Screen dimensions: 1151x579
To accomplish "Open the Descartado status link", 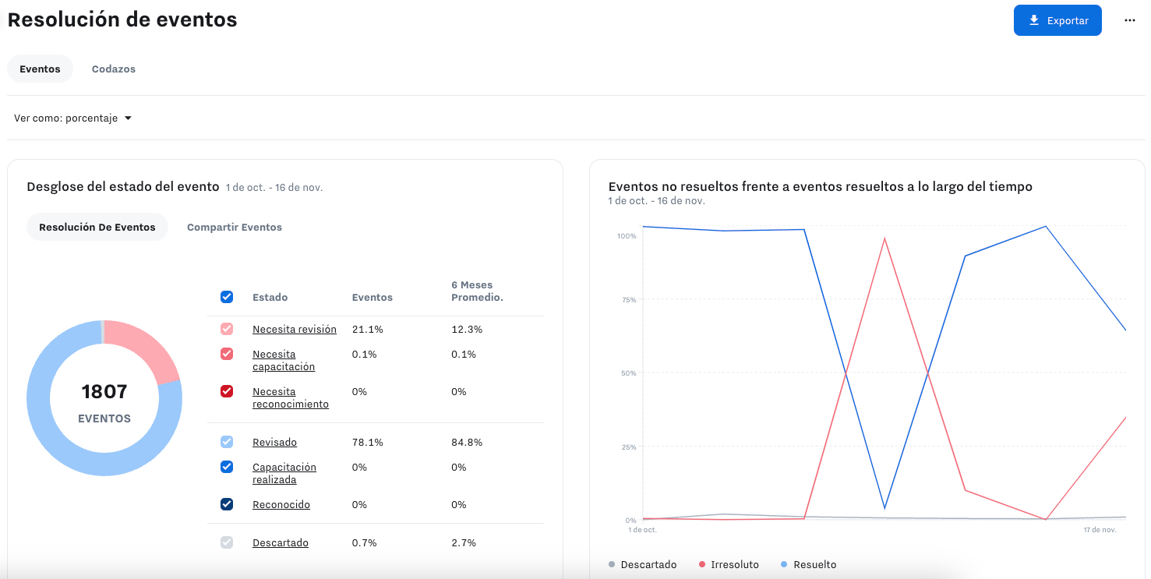I will point(281,542).
